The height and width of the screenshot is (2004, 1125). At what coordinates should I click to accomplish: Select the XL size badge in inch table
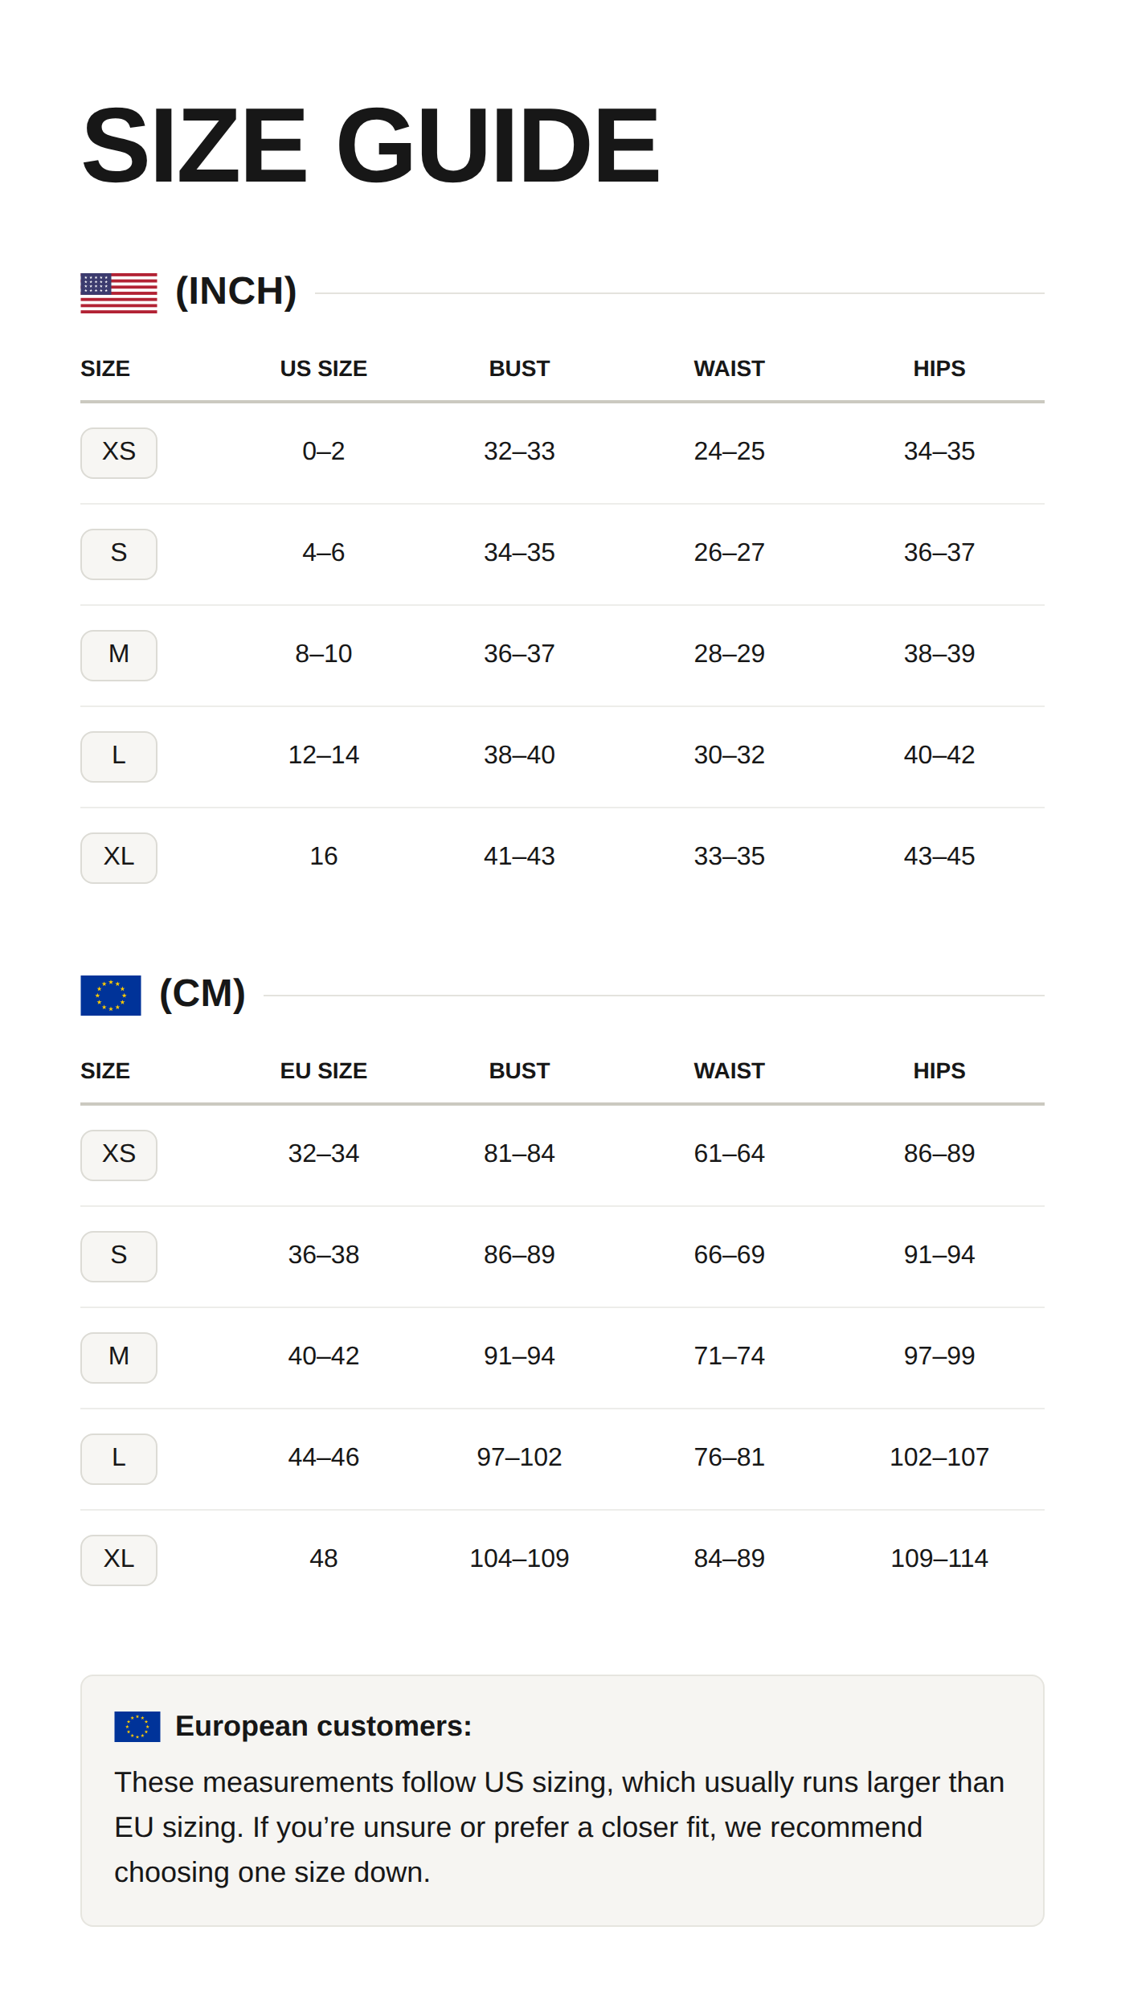(x=119, y=857)
